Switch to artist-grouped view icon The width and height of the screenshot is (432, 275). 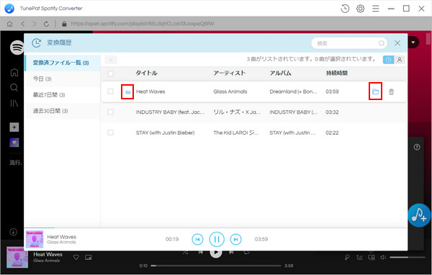[x=399, y=60]
